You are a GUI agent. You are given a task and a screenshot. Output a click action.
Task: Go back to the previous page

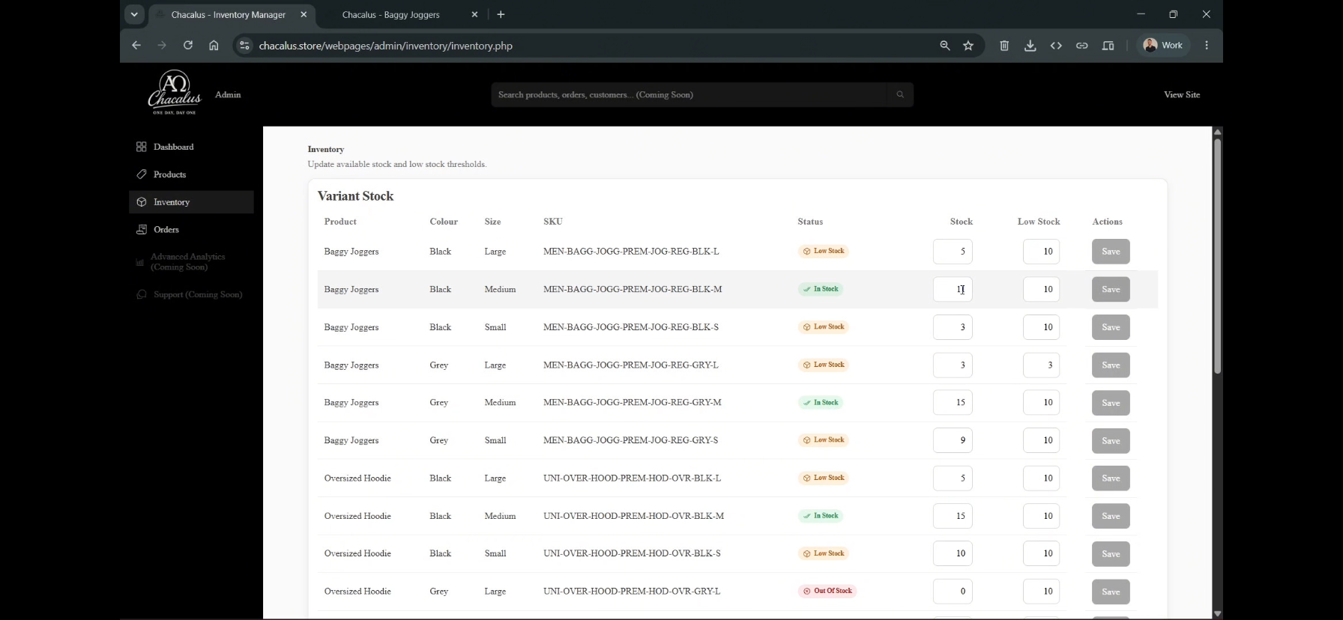(x=136, y=46)
